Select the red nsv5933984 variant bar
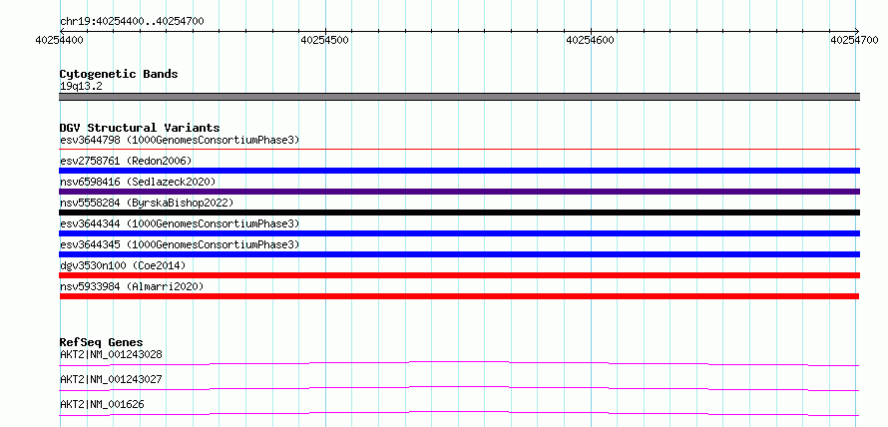This screenshot has width=888, height=427. pyautogui.click(x=459, y=296)
